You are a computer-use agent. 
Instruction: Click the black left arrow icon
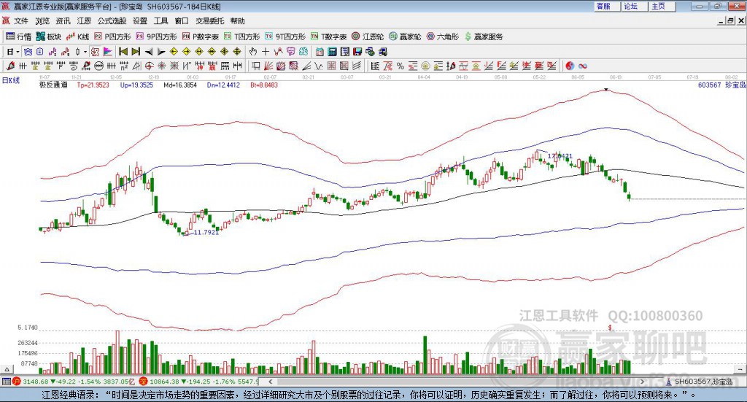click(149, 52)
